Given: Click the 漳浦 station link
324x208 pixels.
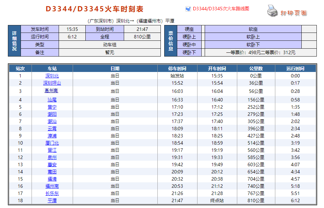Looking at the screenshot, I should pos(52,136).
